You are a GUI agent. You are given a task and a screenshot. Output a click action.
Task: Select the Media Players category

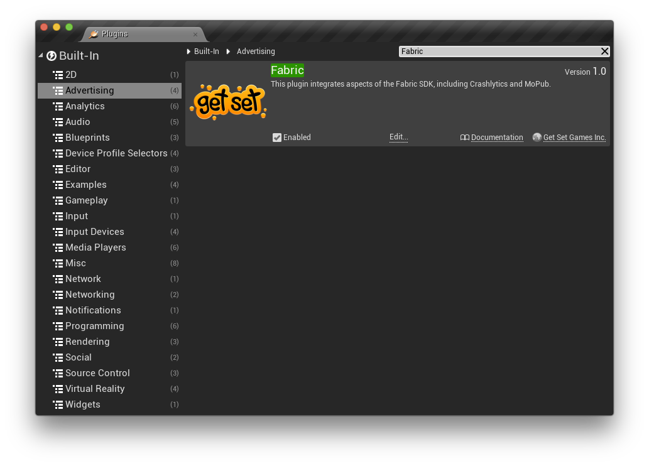110,248
